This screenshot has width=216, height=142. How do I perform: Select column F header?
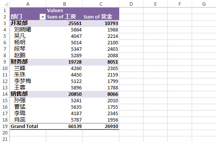click(180, 4)
